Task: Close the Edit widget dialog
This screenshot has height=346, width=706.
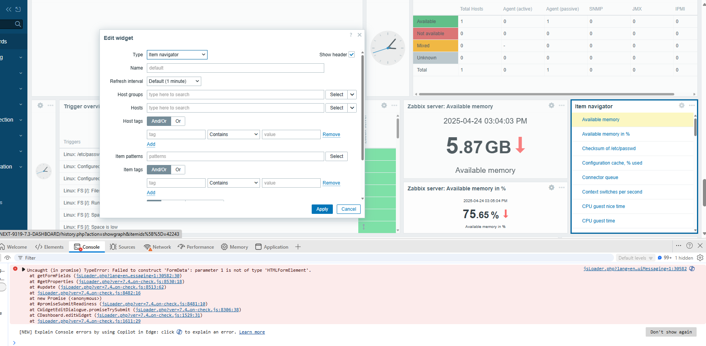Action: click(359, 35)
